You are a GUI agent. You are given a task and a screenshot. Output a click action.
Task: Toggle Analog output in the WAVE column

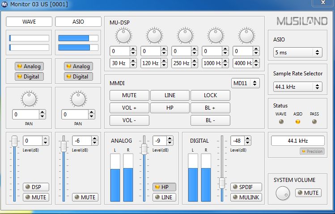pos(29,66)
